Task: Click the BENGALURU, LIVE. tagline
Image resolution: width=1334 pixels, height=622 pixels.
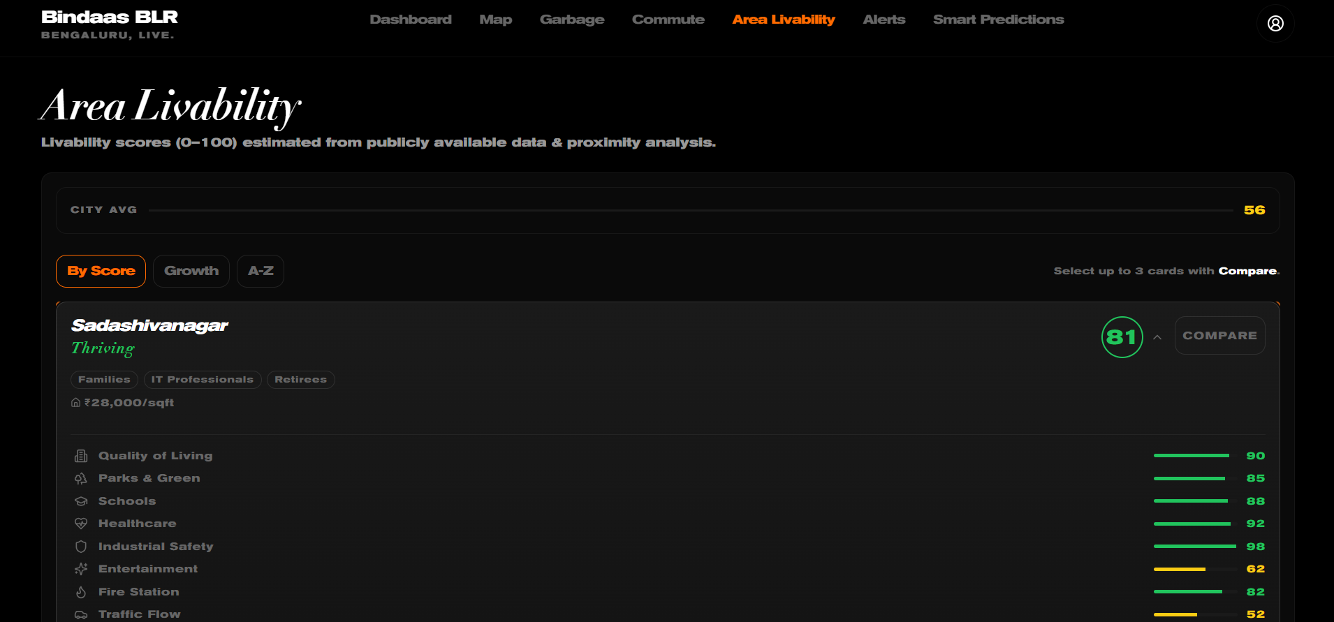Action: click(108, 35)
